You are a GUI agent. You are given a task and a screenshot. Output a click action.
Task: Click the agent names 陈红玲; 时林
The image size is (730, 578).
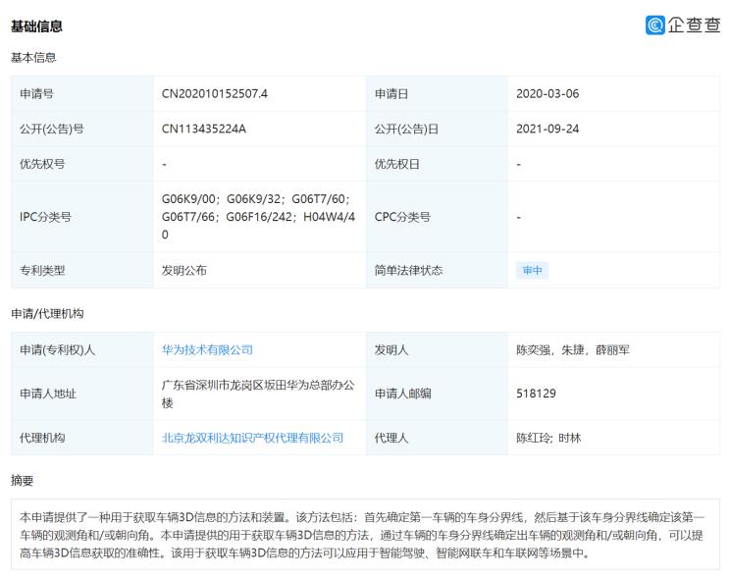pos(548,438)
